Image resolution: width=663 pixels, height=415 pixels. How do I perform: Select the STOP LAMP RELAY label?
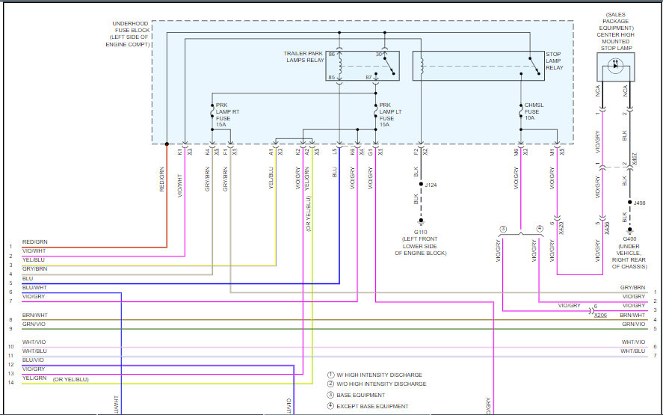[555, 61]
